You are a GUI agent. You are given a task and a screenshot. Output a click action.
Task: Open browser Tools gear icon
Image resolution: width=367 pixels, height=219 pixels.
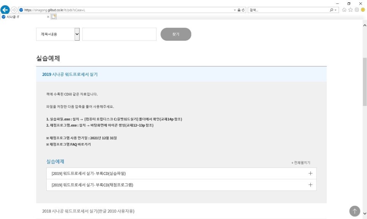(x=357, y=10)
